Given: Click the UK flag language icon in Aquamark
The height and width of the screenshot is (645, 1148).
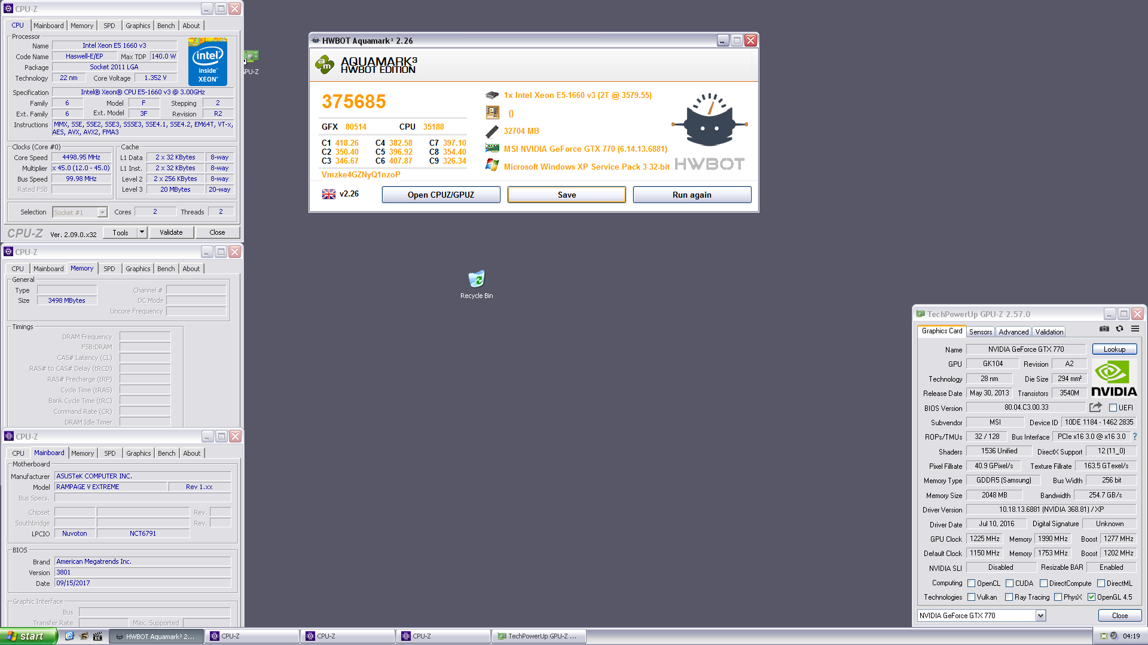Looking at the screenshot, I should click(329, 194).
